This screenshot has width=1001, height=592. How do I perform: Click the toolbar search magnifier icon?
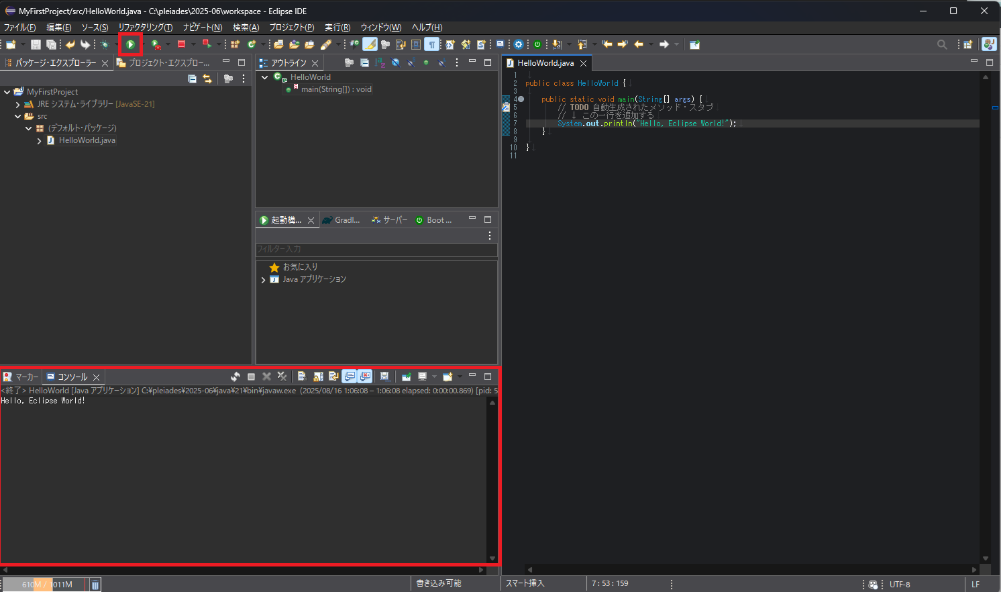[x=942, y=44]
